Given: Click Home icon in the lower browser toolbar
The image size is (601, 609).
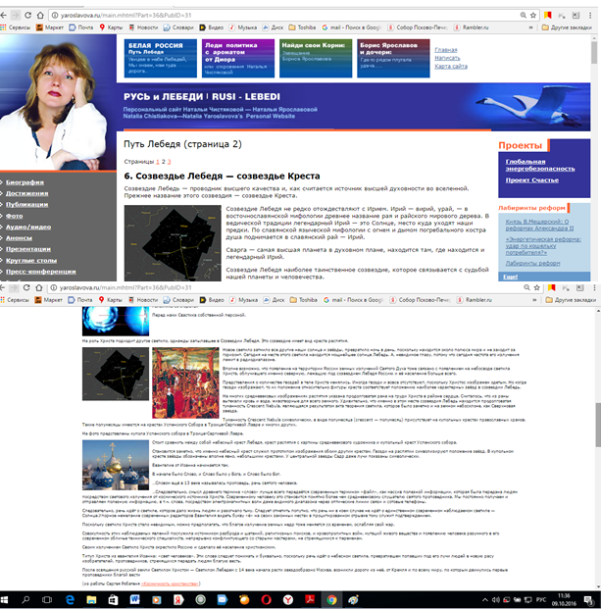Looking at the screenshot, I should click(x=39, y=287).
